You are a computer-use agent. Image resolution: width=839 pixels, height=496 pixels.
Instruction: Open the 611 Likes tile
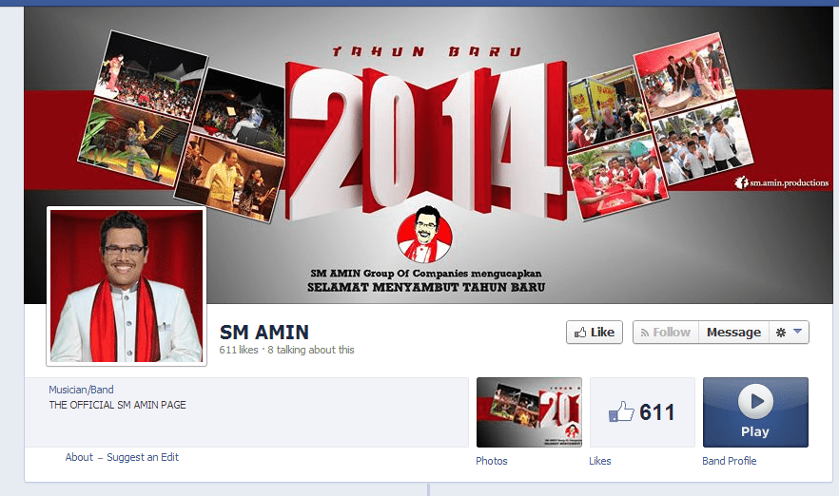(642, 412)
